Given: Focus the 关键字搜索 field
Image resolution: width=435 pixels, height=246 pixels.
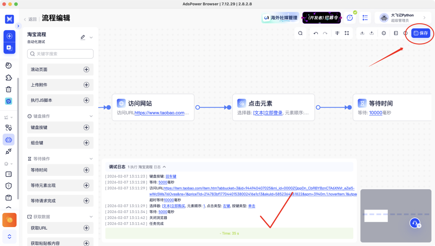Looking at the screenshot, I should pyautogui.click(x=60, y=54).
